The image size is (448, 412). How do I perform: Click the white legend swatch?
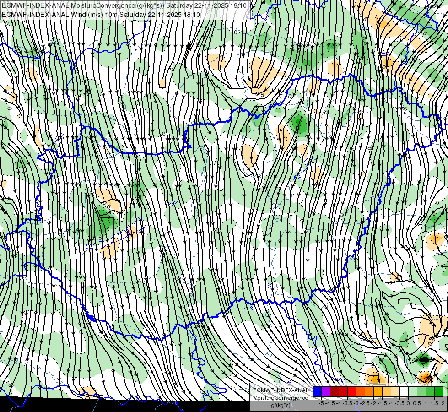[x=404, y=391]
